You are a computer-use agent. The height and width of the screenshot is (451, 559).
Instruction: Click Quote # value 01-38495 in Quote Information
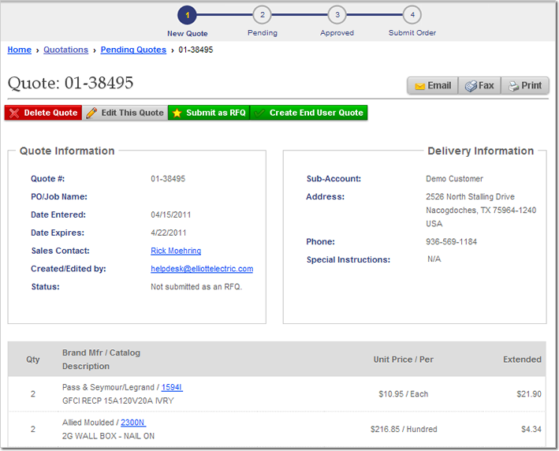[168, 179]
